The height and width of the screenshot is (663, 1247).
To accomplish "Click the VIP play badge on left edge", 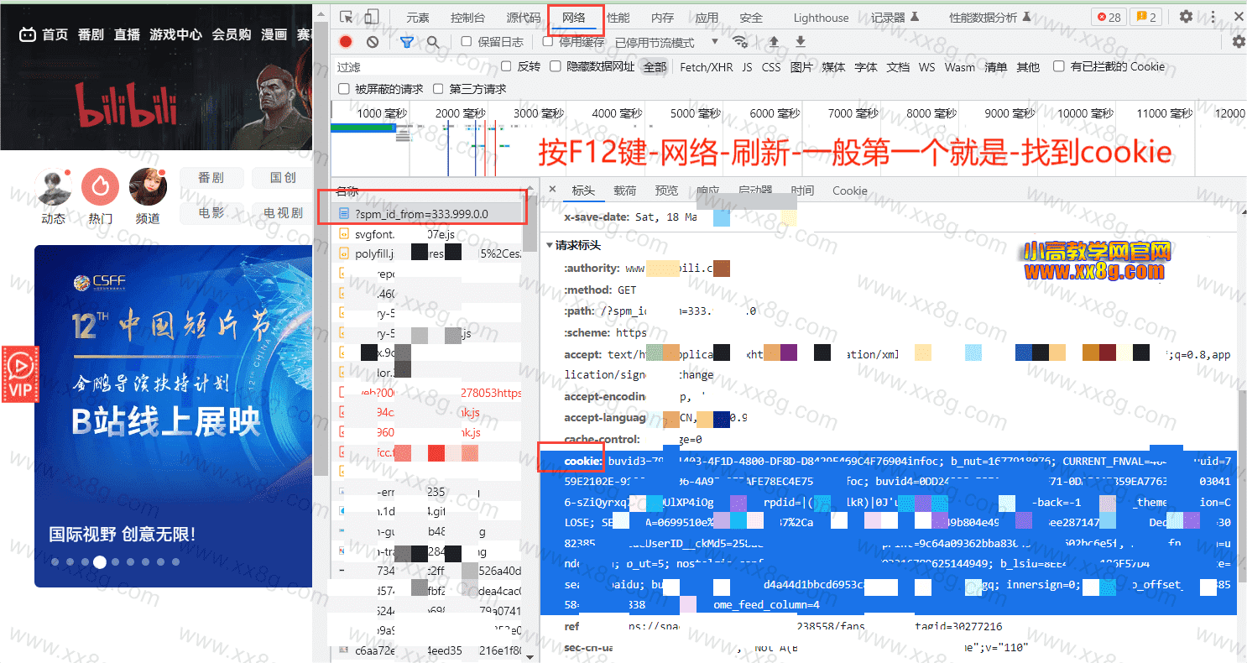I will [19, 374].
